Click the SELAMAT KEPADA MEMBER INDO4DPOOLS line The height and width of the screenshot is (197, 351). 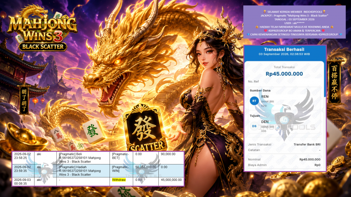(x=294, y=12)
